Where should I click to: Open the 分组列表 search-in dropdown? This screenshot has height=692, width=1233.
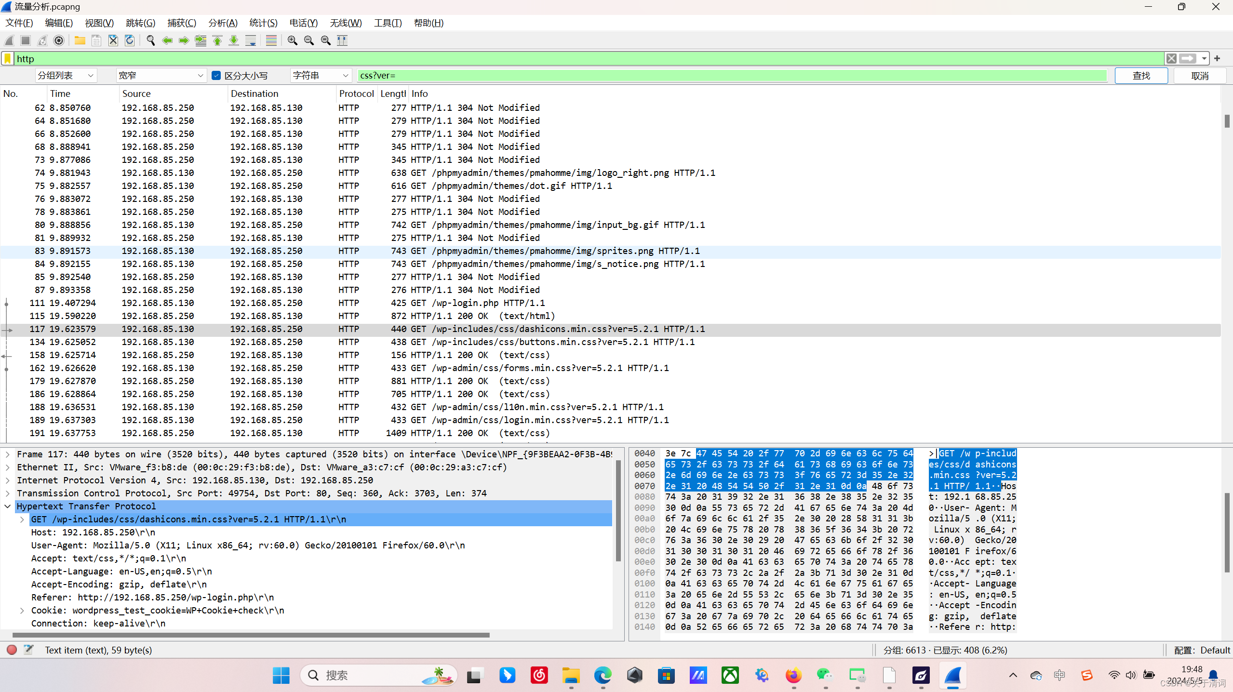[66, 76]
